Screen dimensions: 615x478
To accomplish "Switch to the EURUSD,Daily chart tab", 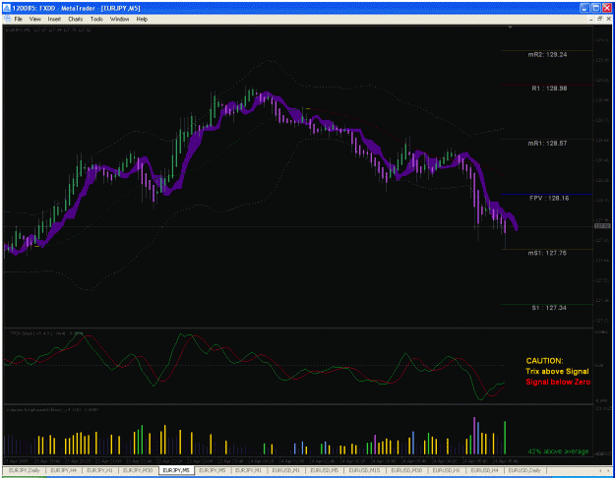I will 524,470.
